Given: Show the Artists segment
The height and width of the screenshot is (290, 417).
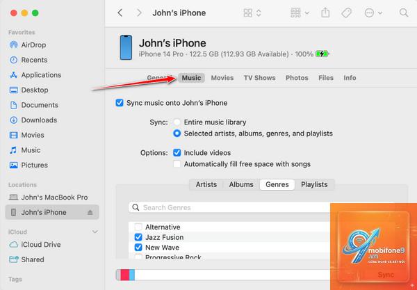Looking at the screenshot, I should 206,184.
